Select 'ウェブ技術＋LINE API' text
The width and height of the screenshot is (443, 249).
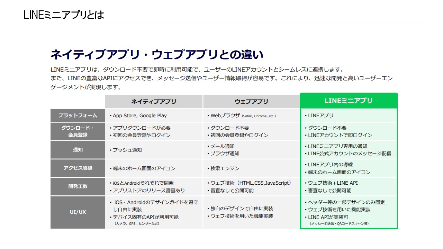(333, 183)
